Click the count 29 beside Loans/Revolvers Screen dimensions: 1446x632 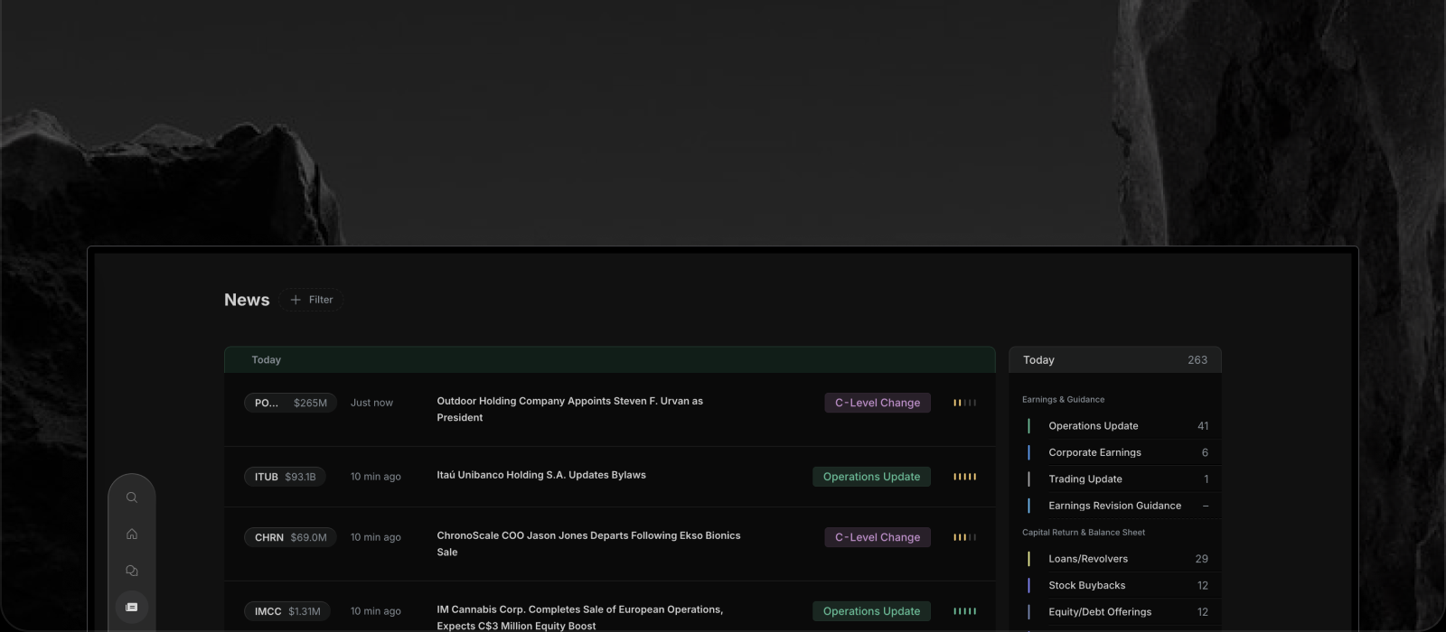[x=1202, y=559]
